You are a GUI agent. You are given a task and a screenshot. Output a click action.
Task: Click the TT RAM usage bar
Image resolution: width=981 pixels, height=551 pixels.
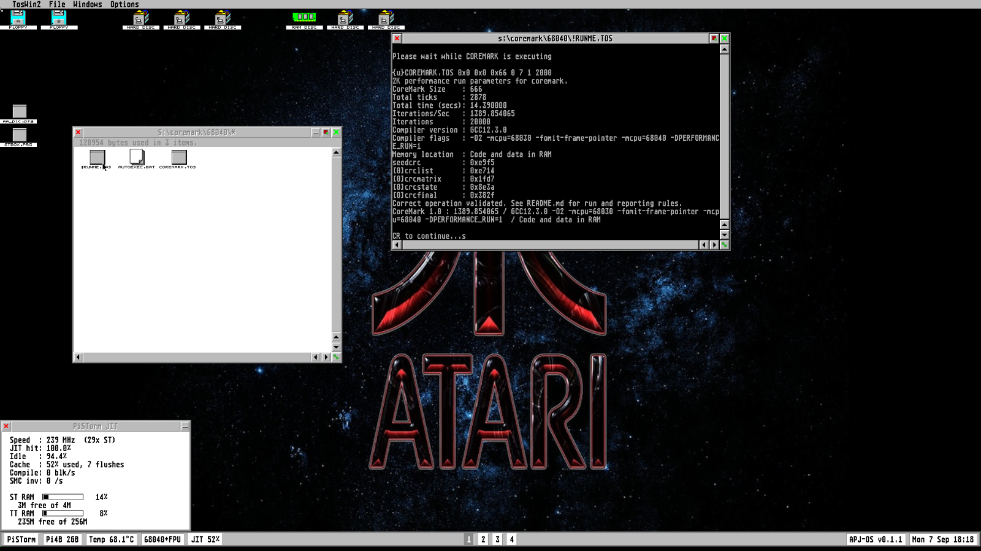tap(63, 513)
